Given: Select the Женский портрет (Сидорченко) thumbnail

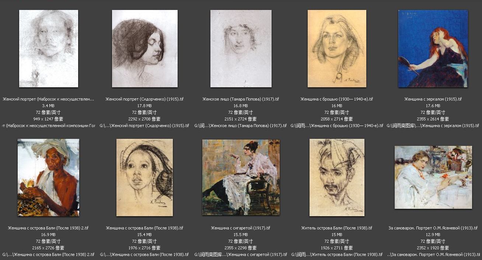Looking at the screenshot, I should tap(144, 49).
